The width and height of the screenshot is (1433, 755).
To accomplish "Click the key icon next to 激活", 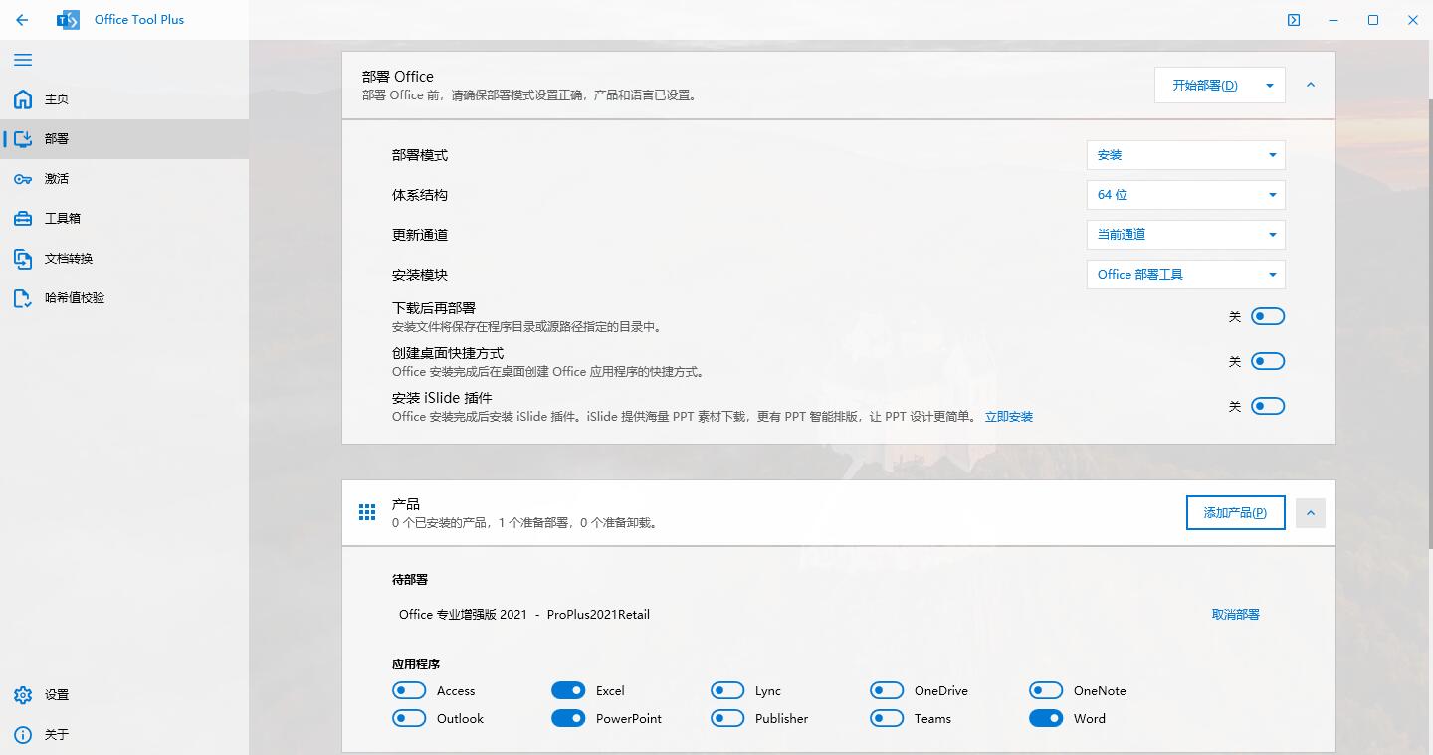I will 23,179.
